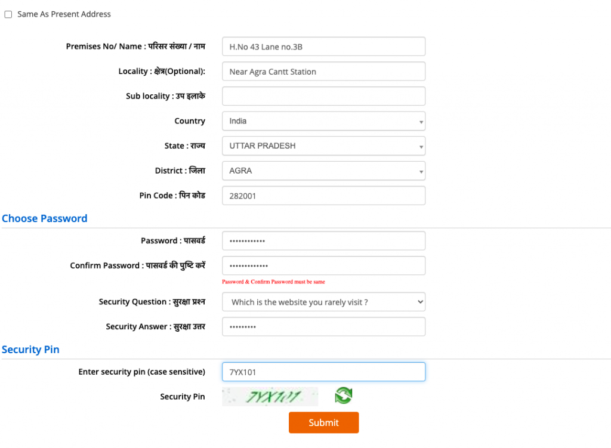The width and height of the screenshot is (611, 448).
Task: Click the Confirm Password input box
Action: tap(323, 265)
